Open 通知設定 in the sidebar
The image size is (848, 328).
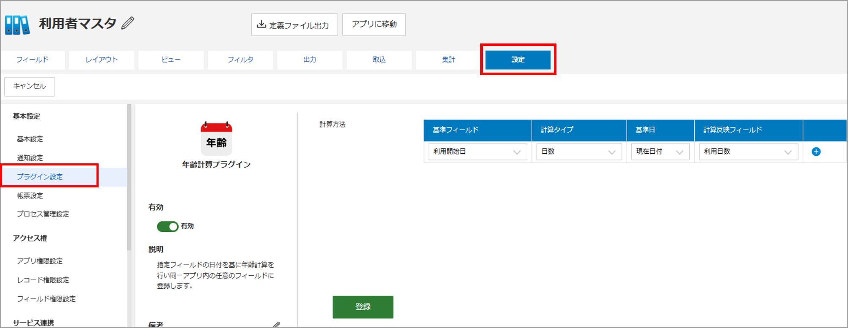point(30,158)
